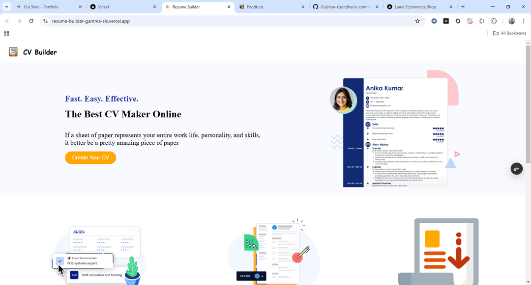This screenshot has height=285, width=531.
Task: Expand the tab search dropdown arrow
Action: point(6,7)
